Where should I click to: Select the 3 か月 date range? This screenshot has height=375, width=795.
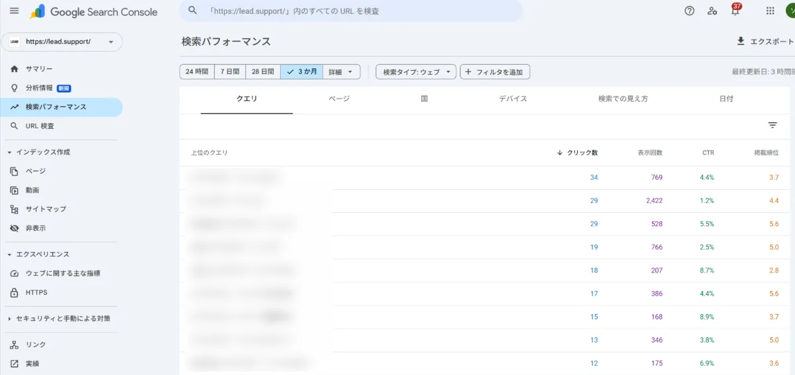click(x=301, y=71)
